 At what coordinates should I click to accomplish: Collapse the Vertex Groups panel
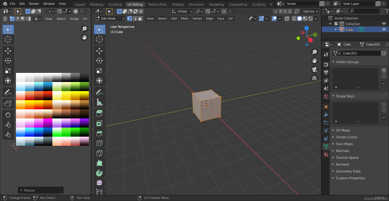[x=333, y=62]
